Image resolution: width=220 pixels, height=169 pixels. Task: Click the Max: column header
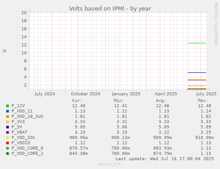203,101
